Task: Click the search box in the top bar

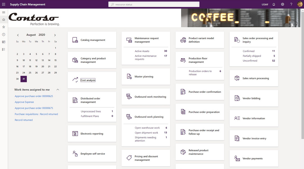Action: pyautogui.click(x=154, y=5)
